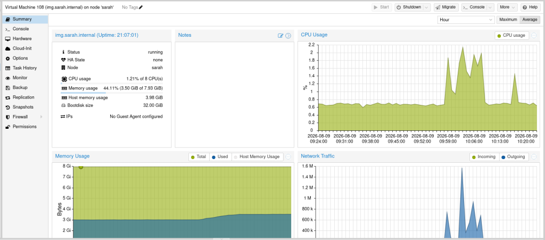Image resolution: width=545 pixels, height=240 pixels.
Task: Open the More actions dropdown
Action: click(507, 7)
